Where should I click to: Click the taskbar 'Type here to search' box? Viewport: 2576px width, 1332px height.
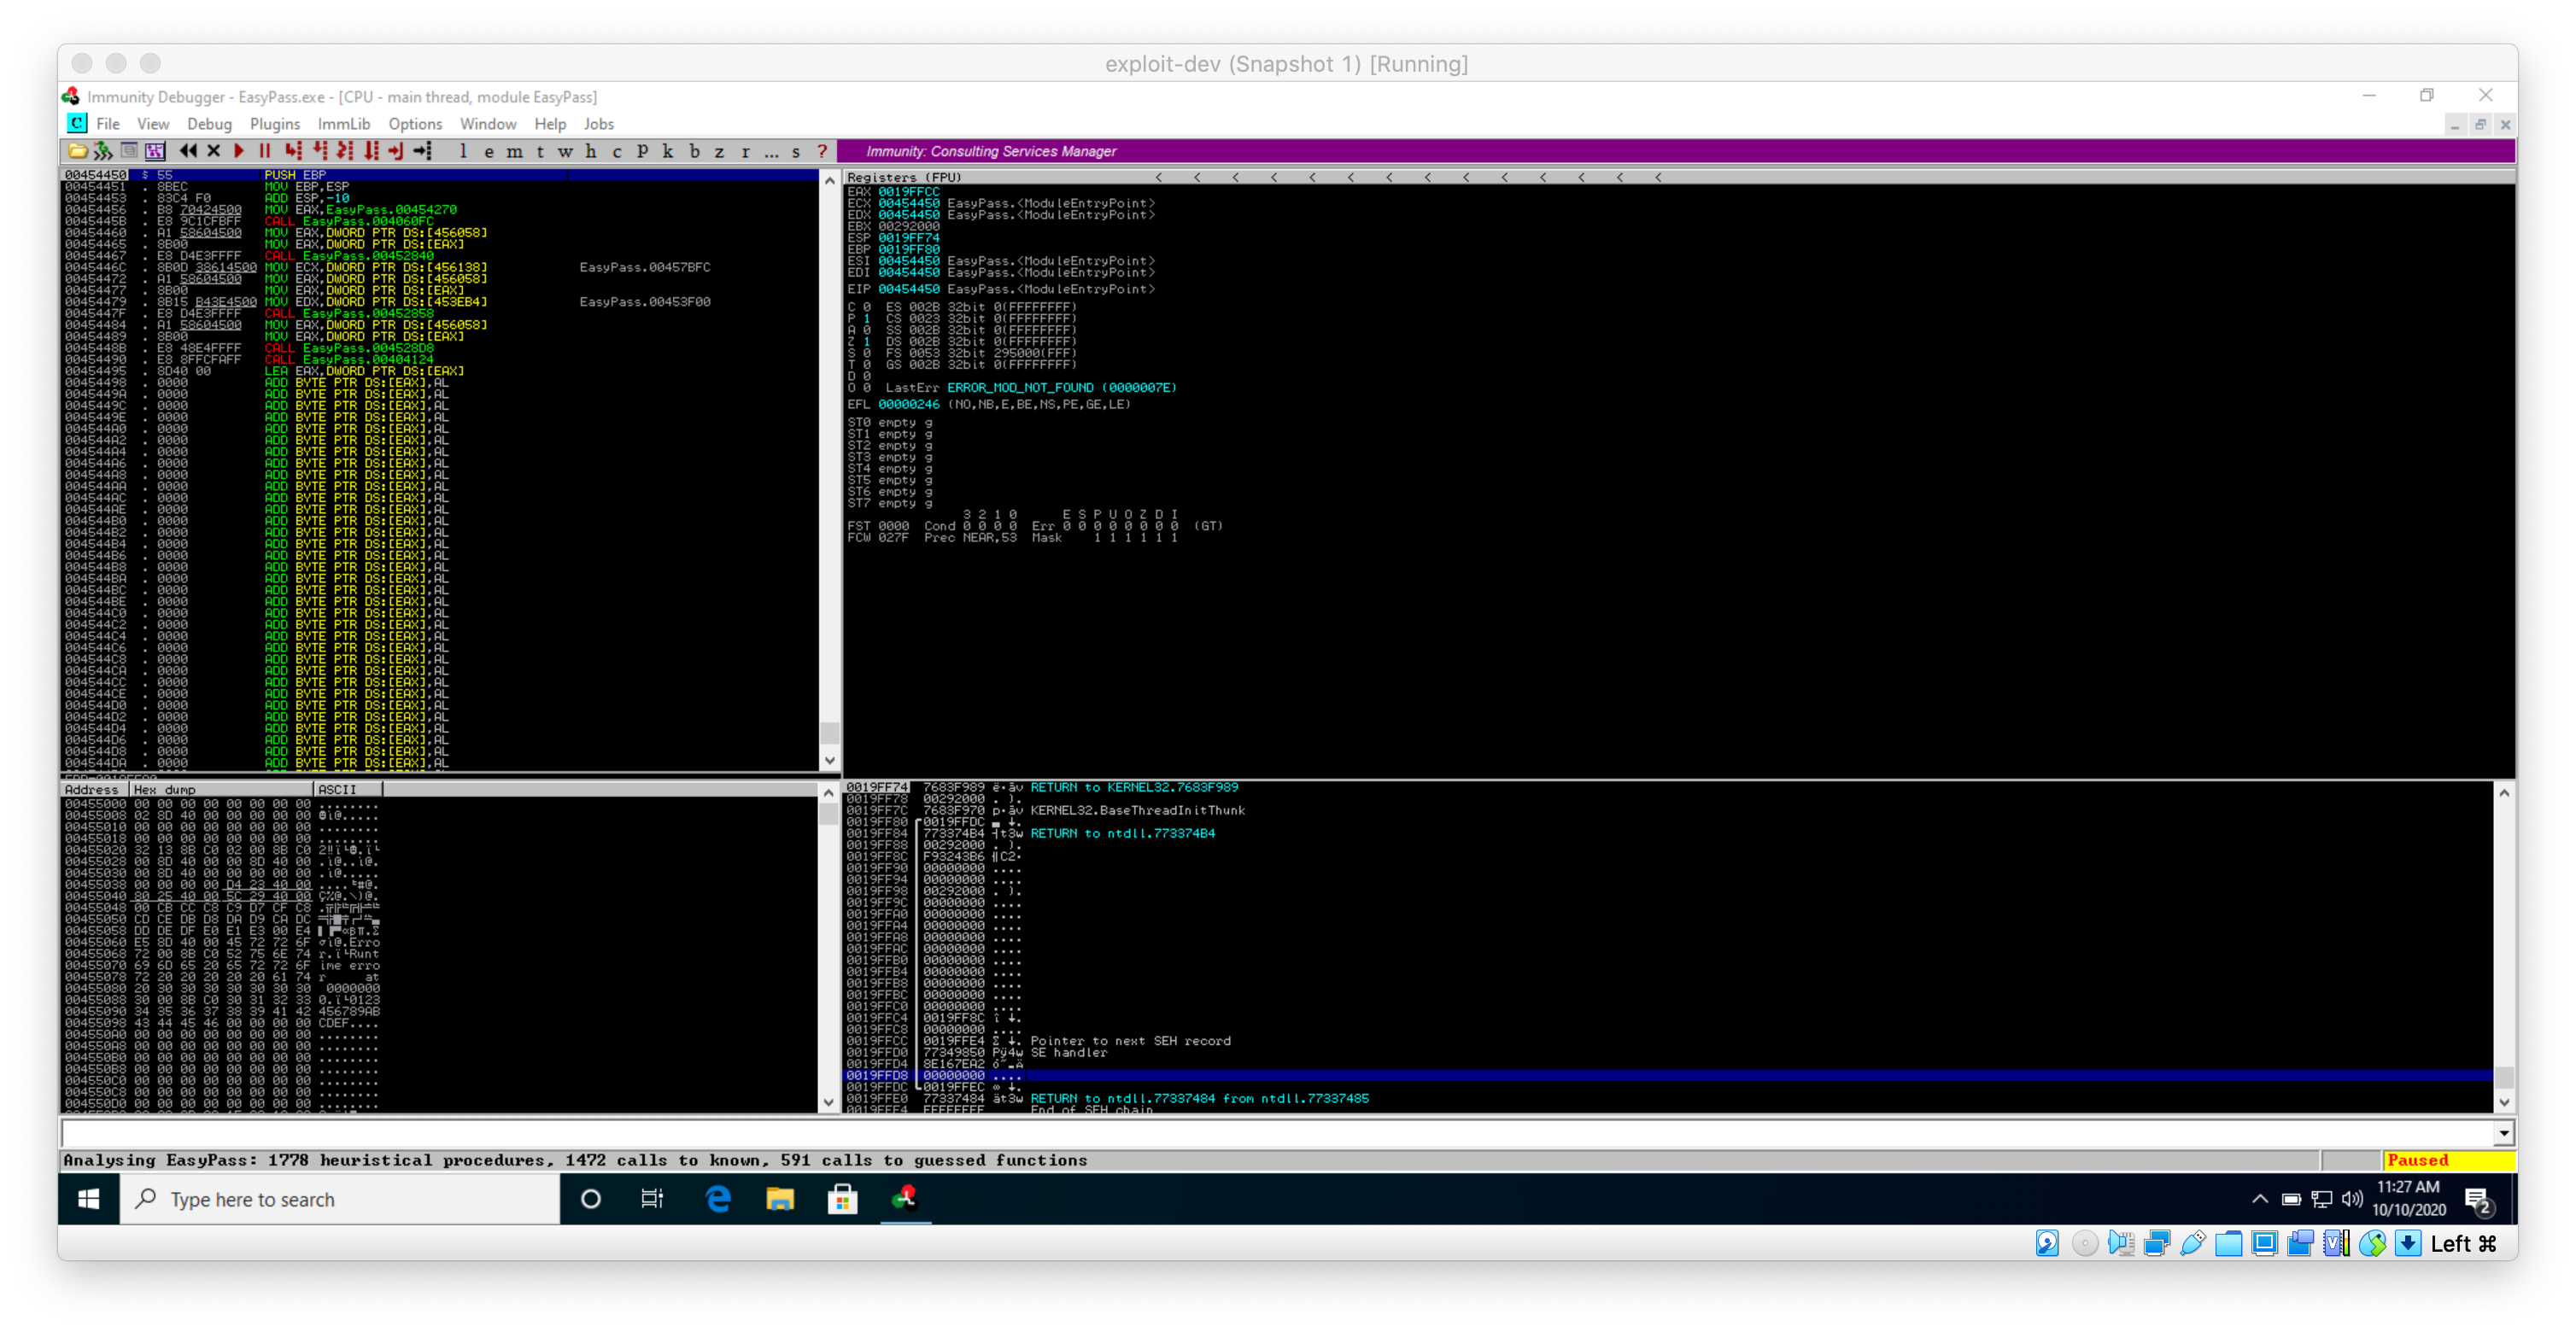pos(340,1199)
